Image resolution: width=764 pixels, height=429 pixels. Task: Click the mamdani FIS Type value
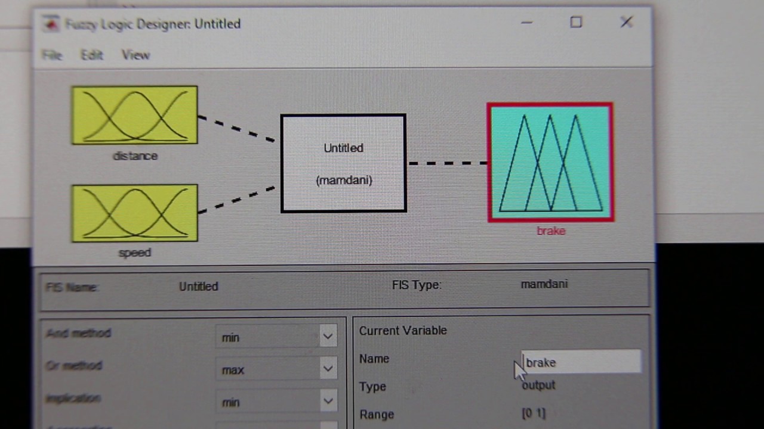point(544,284)
